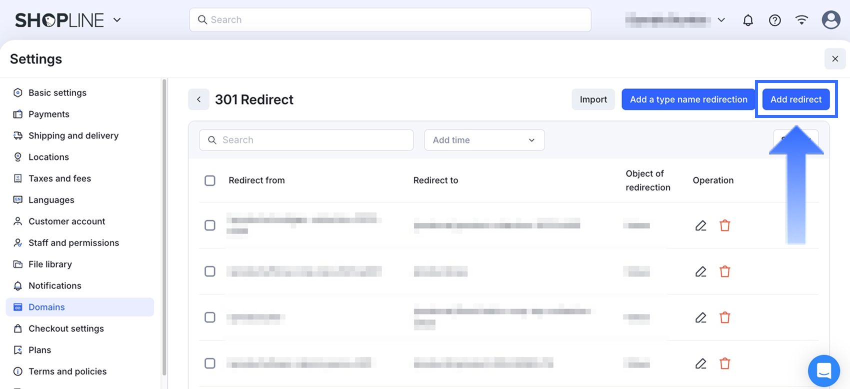Go to Shipping and delivery settings
The image size is (850, 389).
click(73, 135)
